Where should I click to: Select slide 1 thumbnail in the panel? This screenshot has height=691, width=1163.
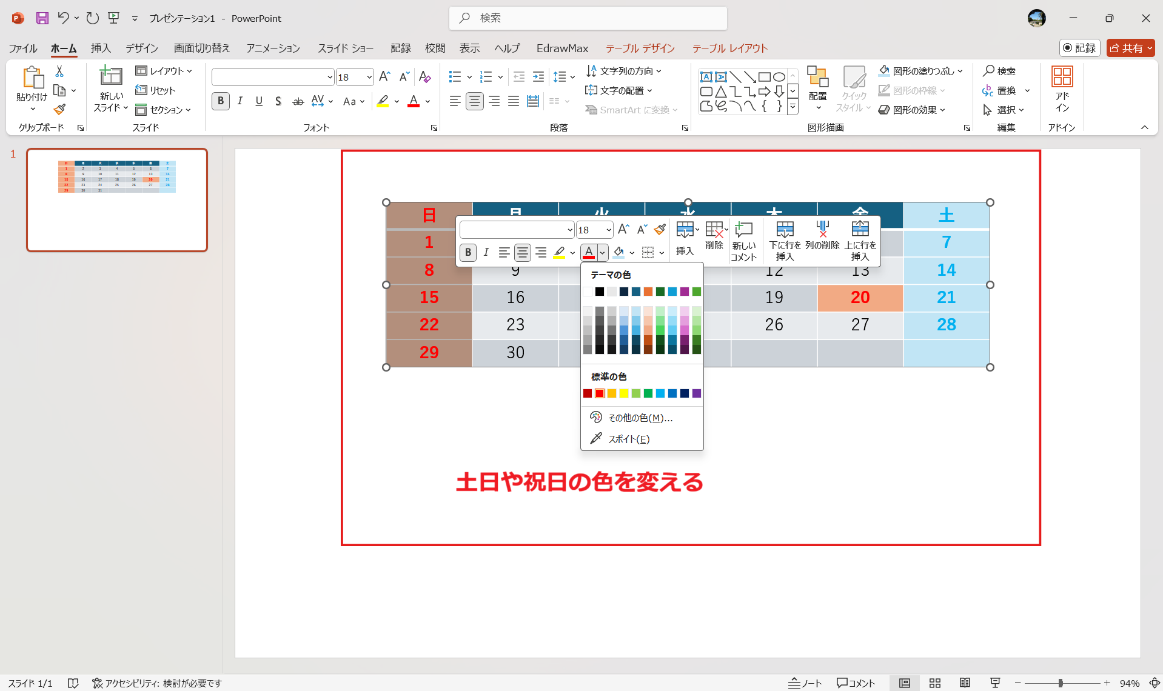117,199
